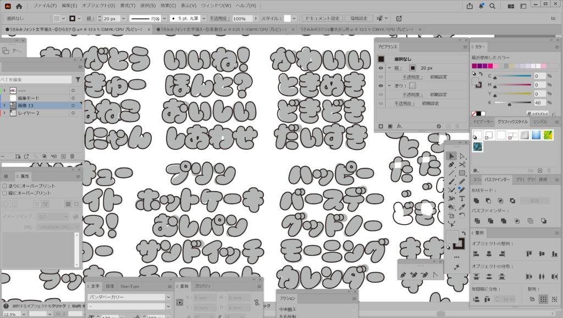Viewport: 563px width, 318px height.
Task: Click the ドキュメント設定 button
Action: click(323, 19)
